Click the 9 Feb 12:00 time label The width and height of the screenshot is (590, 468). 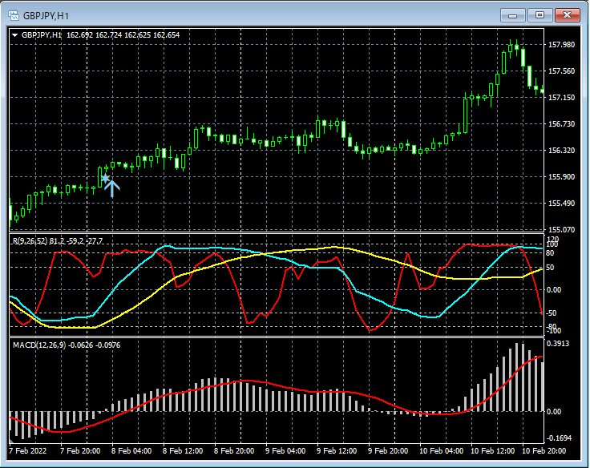pyautogui.click(x=337, y=450)
